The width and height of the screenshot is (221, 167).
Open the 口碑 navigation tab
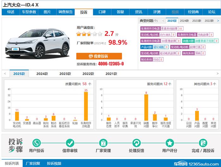[x=102, y=12]
